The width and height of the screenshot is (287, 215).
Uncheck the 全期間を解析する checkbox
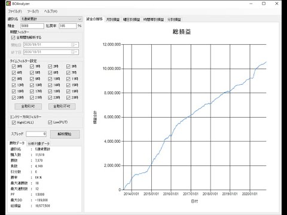tap(13, 38)
